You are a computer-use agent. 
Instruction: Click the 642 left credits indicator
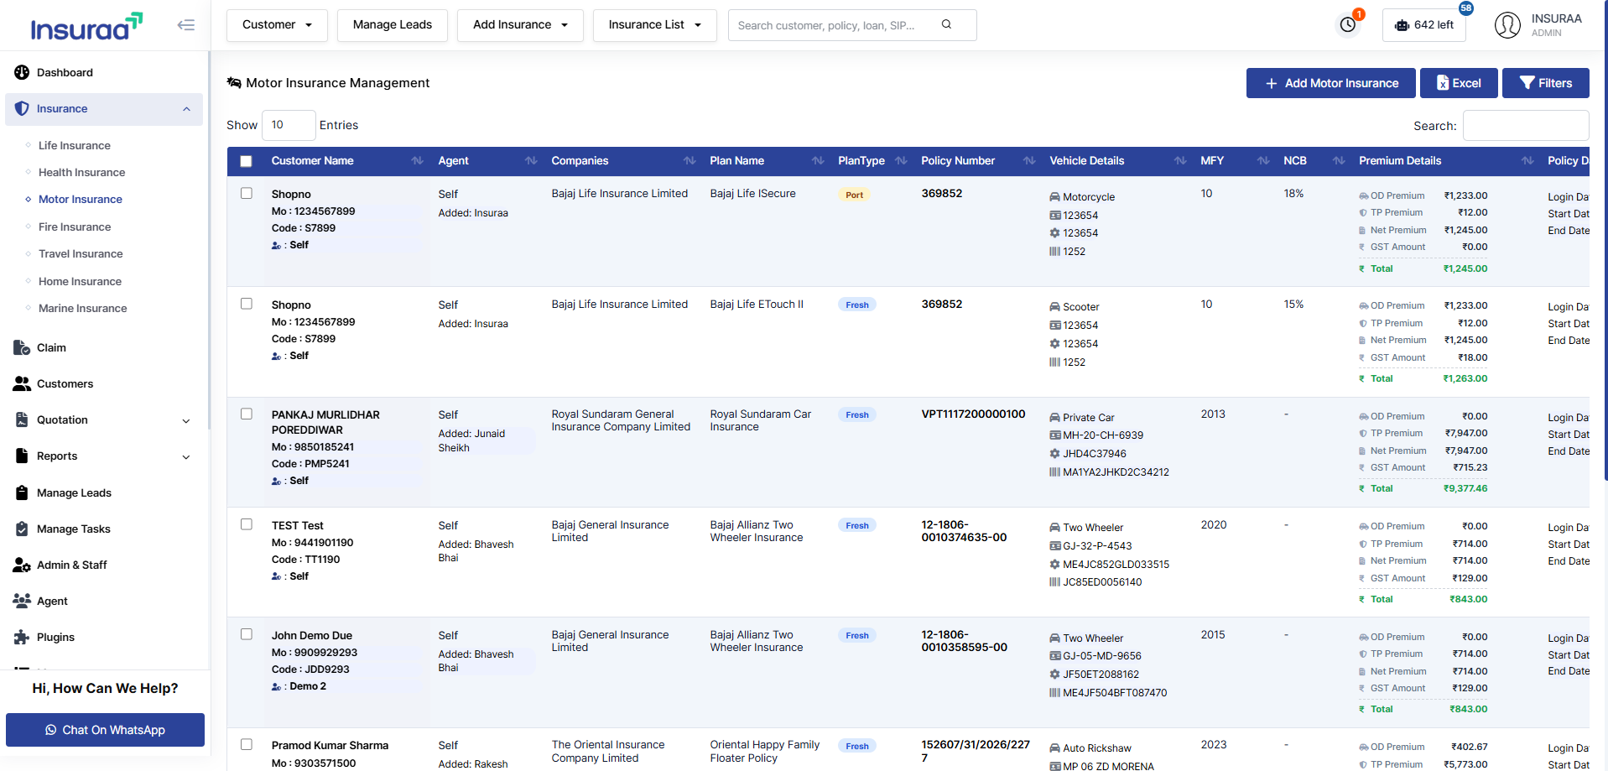click(1423, 25)
